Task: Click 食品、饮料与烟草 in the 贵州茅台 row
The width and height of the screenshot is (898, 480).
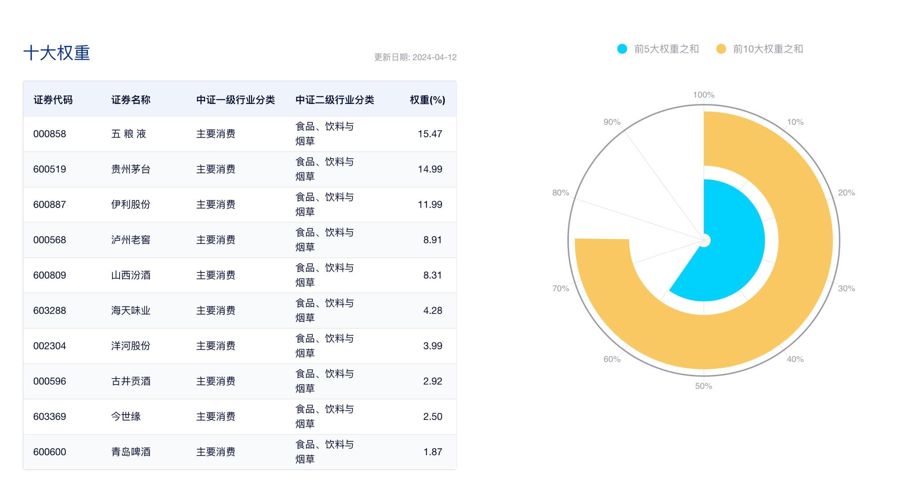Action: tap(325, 169)
